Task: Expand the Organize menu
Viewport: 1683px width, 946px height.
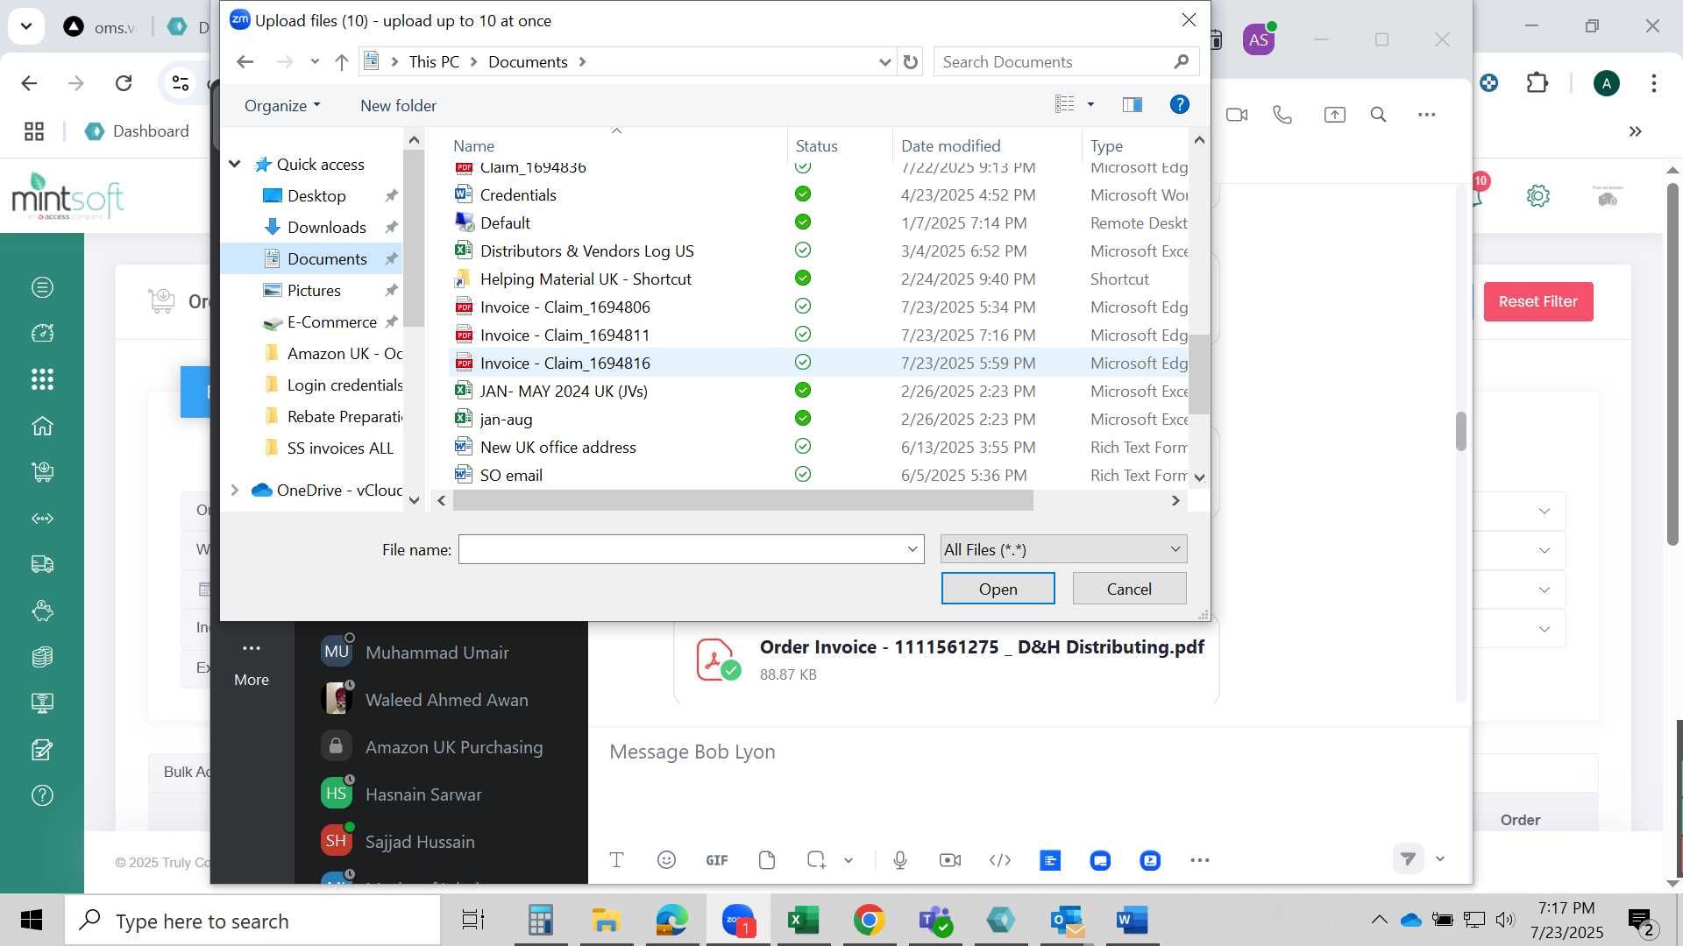Action: click(282, 105)
